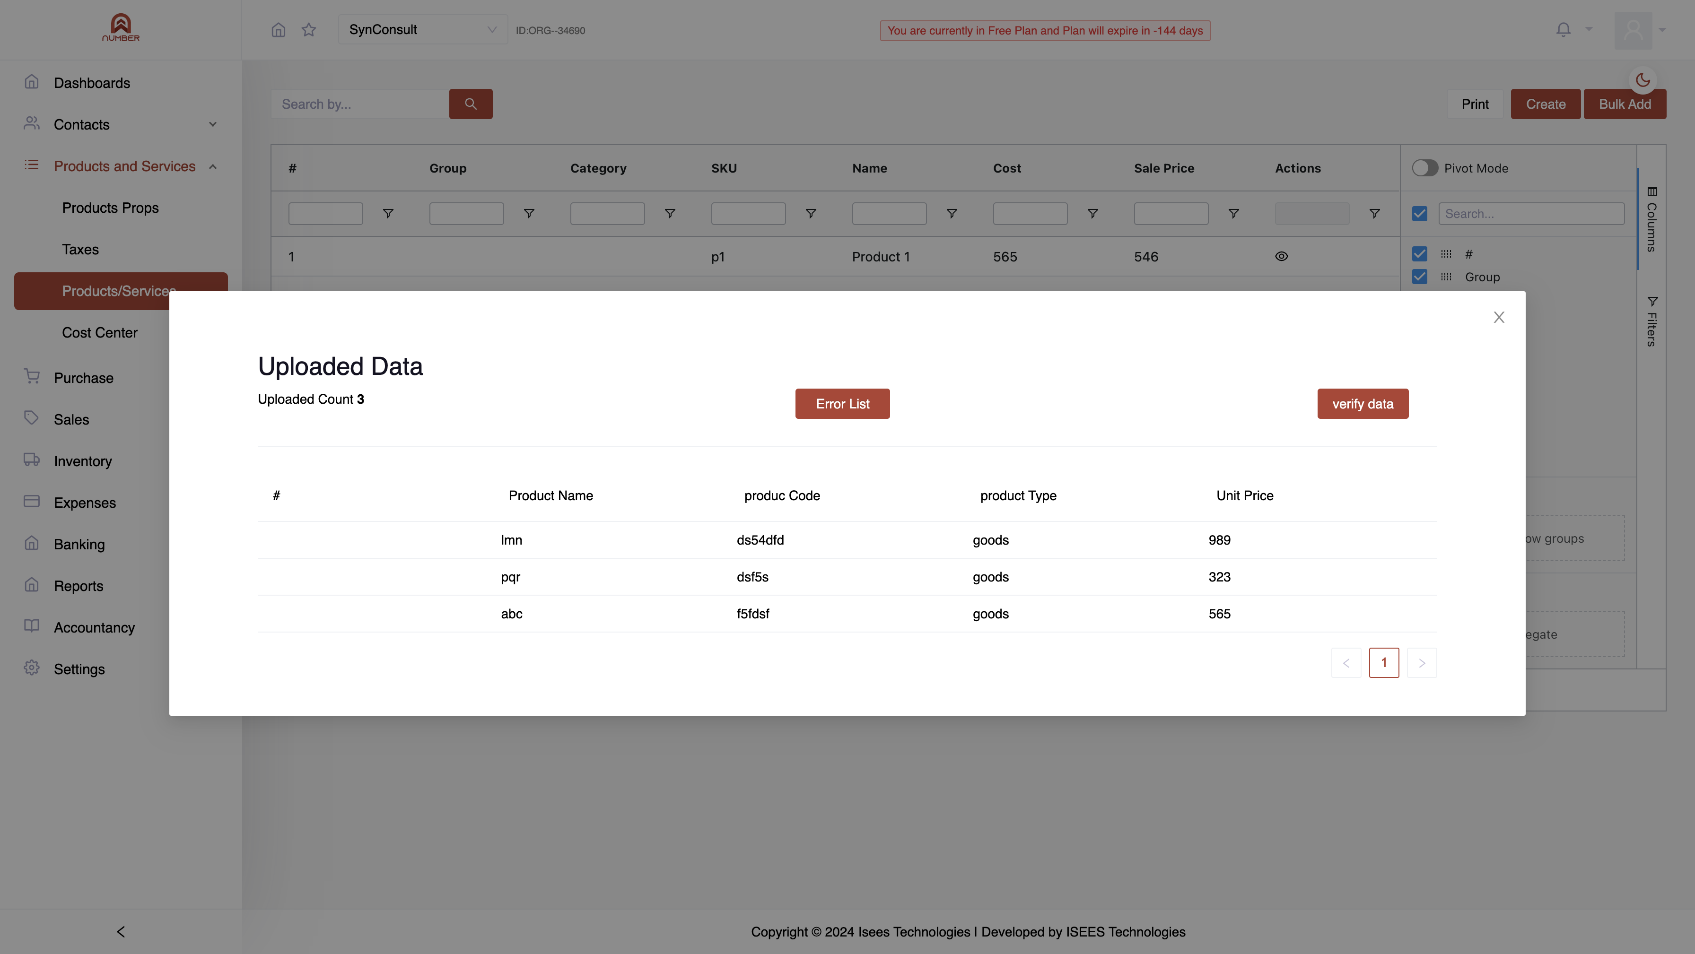Open Taxes menu item

click(x=80, y=249)
